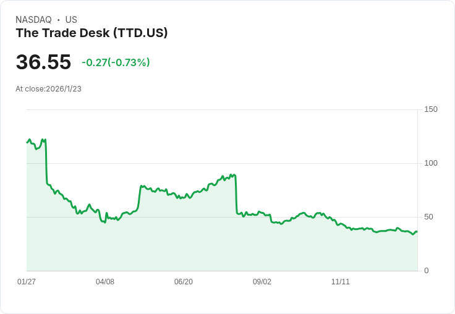Click the August peak before the sharp drop
This screenshot has width=455, height=314.
[231, 175]
